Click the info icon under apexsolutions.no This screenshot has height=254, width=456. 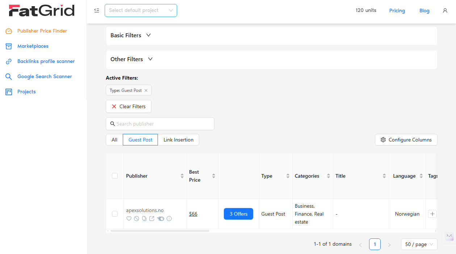point(169,219)
